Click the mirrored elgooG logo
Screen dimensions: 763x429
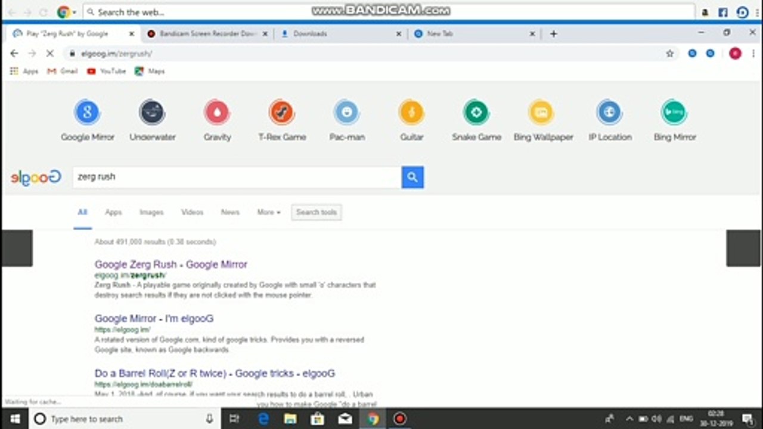[36, 177]
